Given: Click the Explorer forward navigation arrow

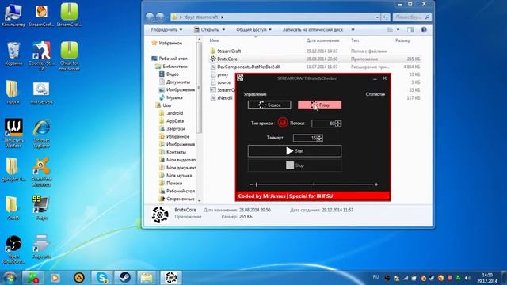Looking at the screenshot, I should (x=160, y=17).
